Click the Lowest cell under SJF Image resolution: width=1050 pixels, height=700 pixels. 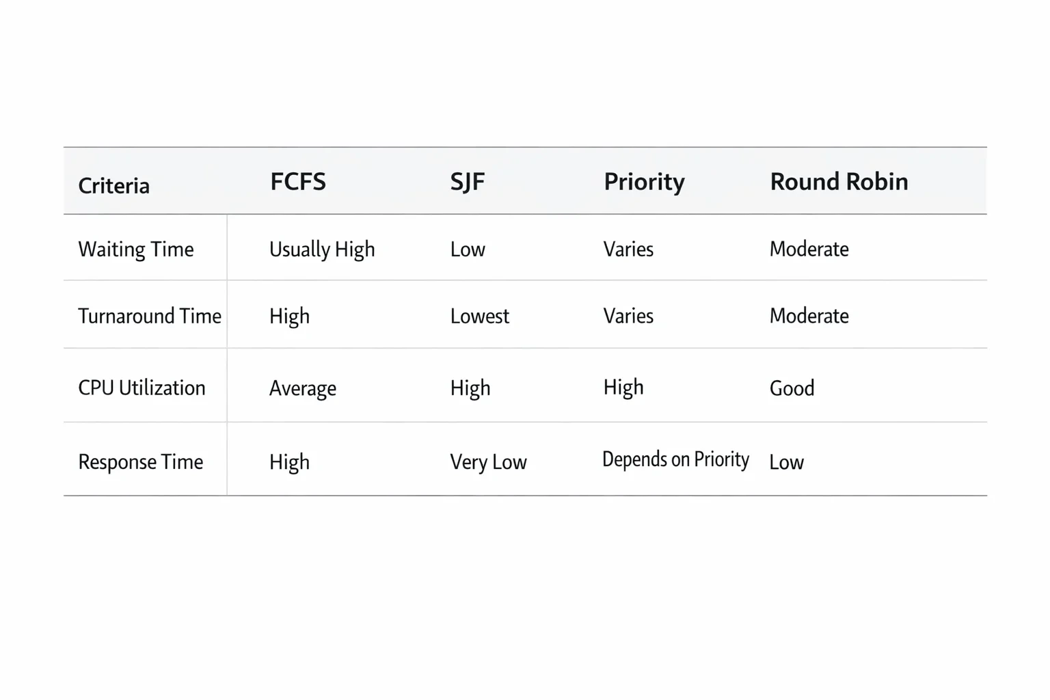coord(480,316)
